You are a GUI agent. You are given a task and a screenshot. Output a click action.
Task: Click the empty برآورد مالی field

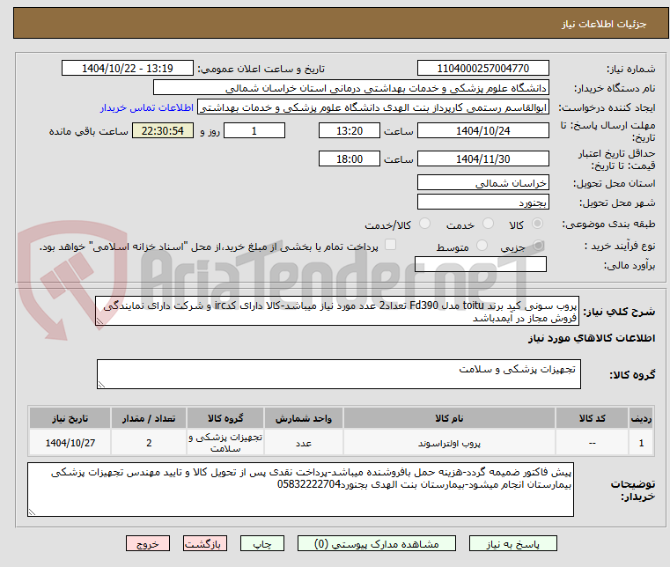(481, 264)
